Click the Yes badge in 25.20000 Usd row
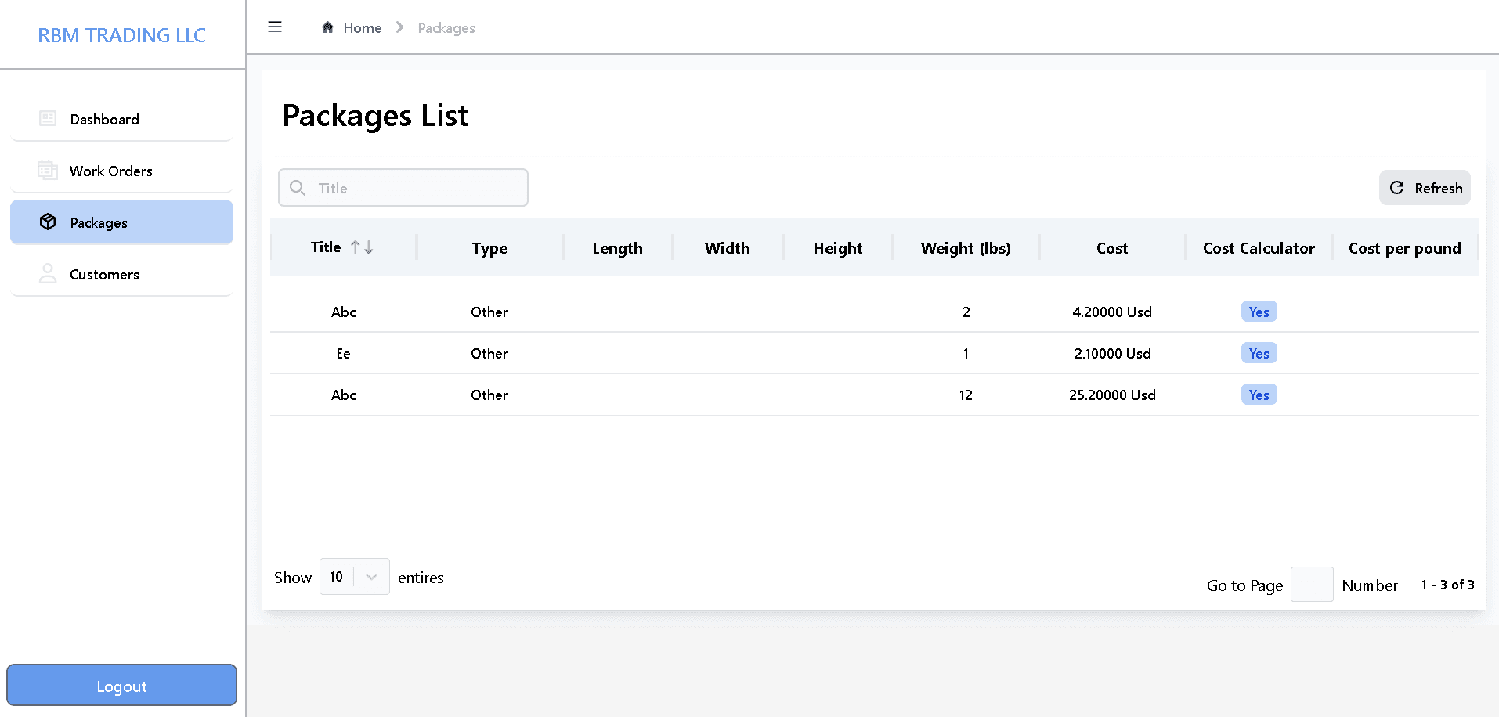Viewport: 1499px width, 717px height. pos(1259,395)
